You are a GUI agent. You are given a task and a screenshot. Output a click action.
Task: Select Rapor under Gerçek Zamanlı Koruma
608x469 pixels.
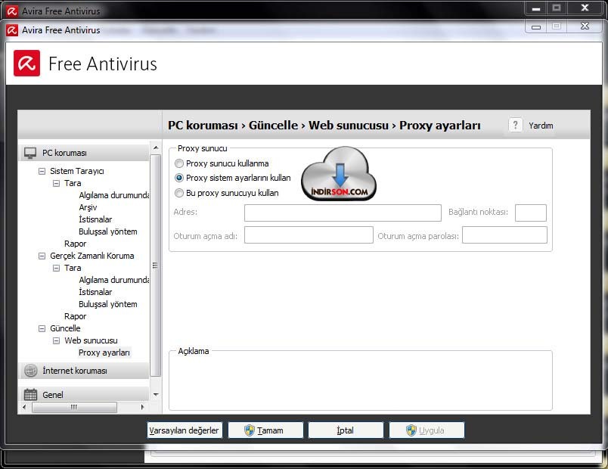point(75,316)
